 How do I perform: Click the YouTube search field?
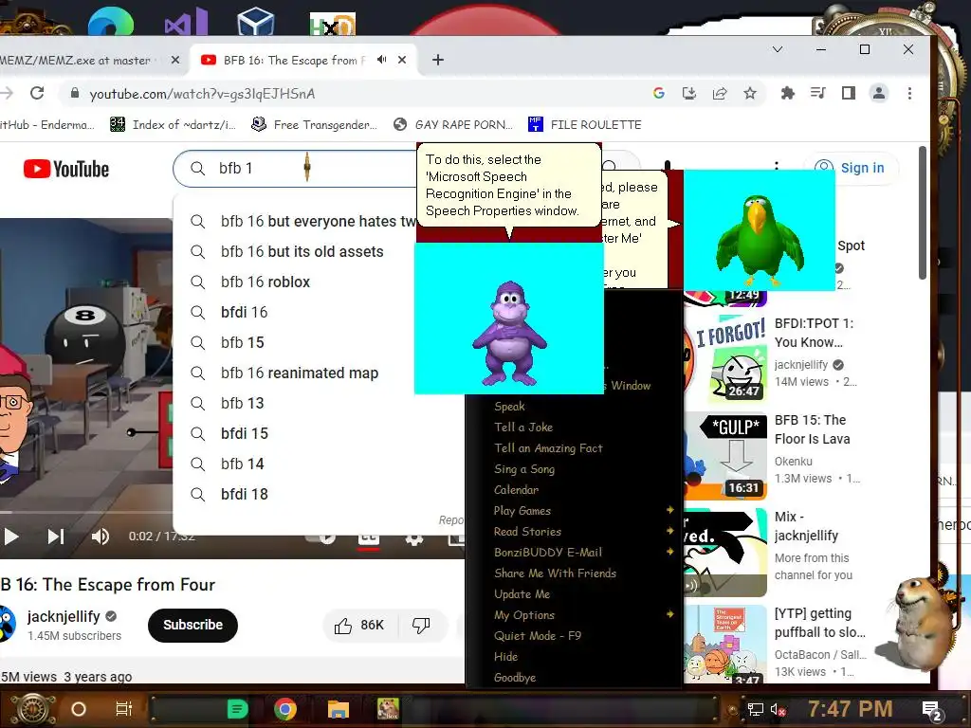coord(297,169)
